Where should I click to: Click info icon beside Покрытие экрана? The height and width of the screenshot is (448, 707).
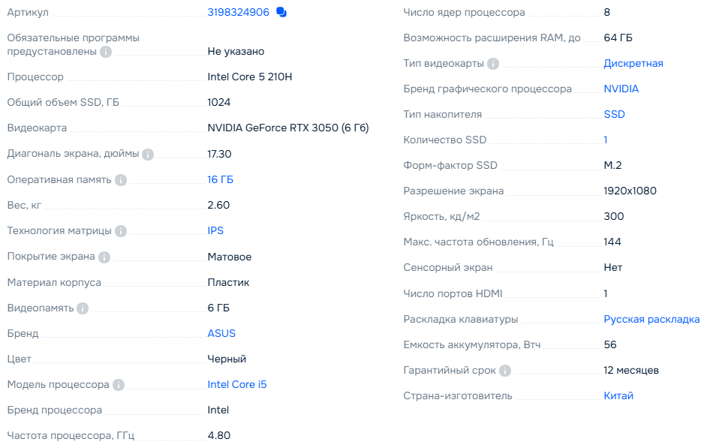click(x=104, y=257)
